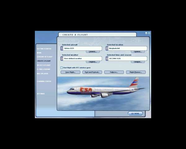Click the Hurghada Intl location field
This screenshot has width=186, height=149.
tap(127, 48)
